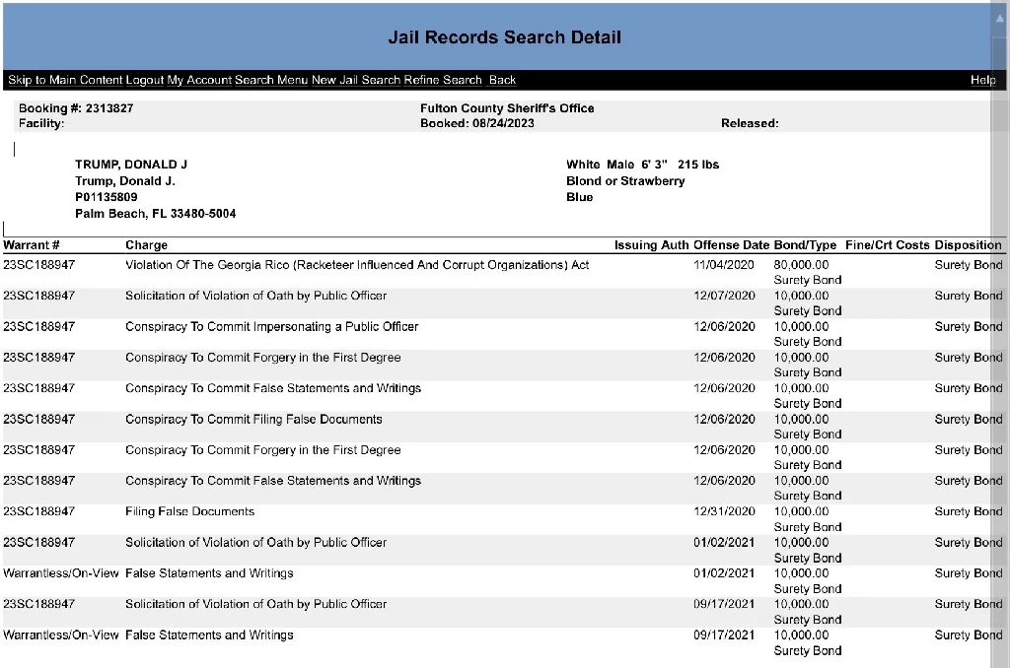
Task: Click the Blue eye color text
Action: (x=580, y=197)
